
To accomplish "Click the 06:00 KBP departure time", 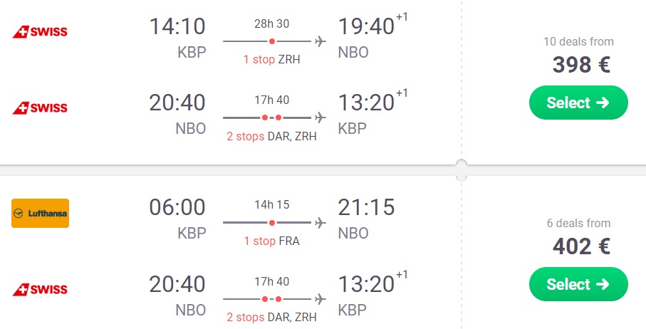I will [177, 207].
